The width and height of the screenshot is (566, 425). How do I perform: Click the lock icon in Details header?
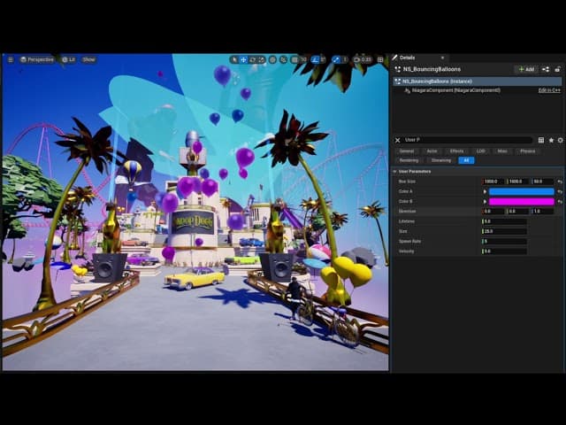(x=558, y=69)
